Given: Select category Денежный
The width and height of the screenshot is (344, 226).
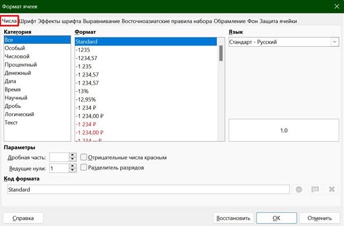Looking at the screenshot, I should pyautogui.click(x=37, y=72).
